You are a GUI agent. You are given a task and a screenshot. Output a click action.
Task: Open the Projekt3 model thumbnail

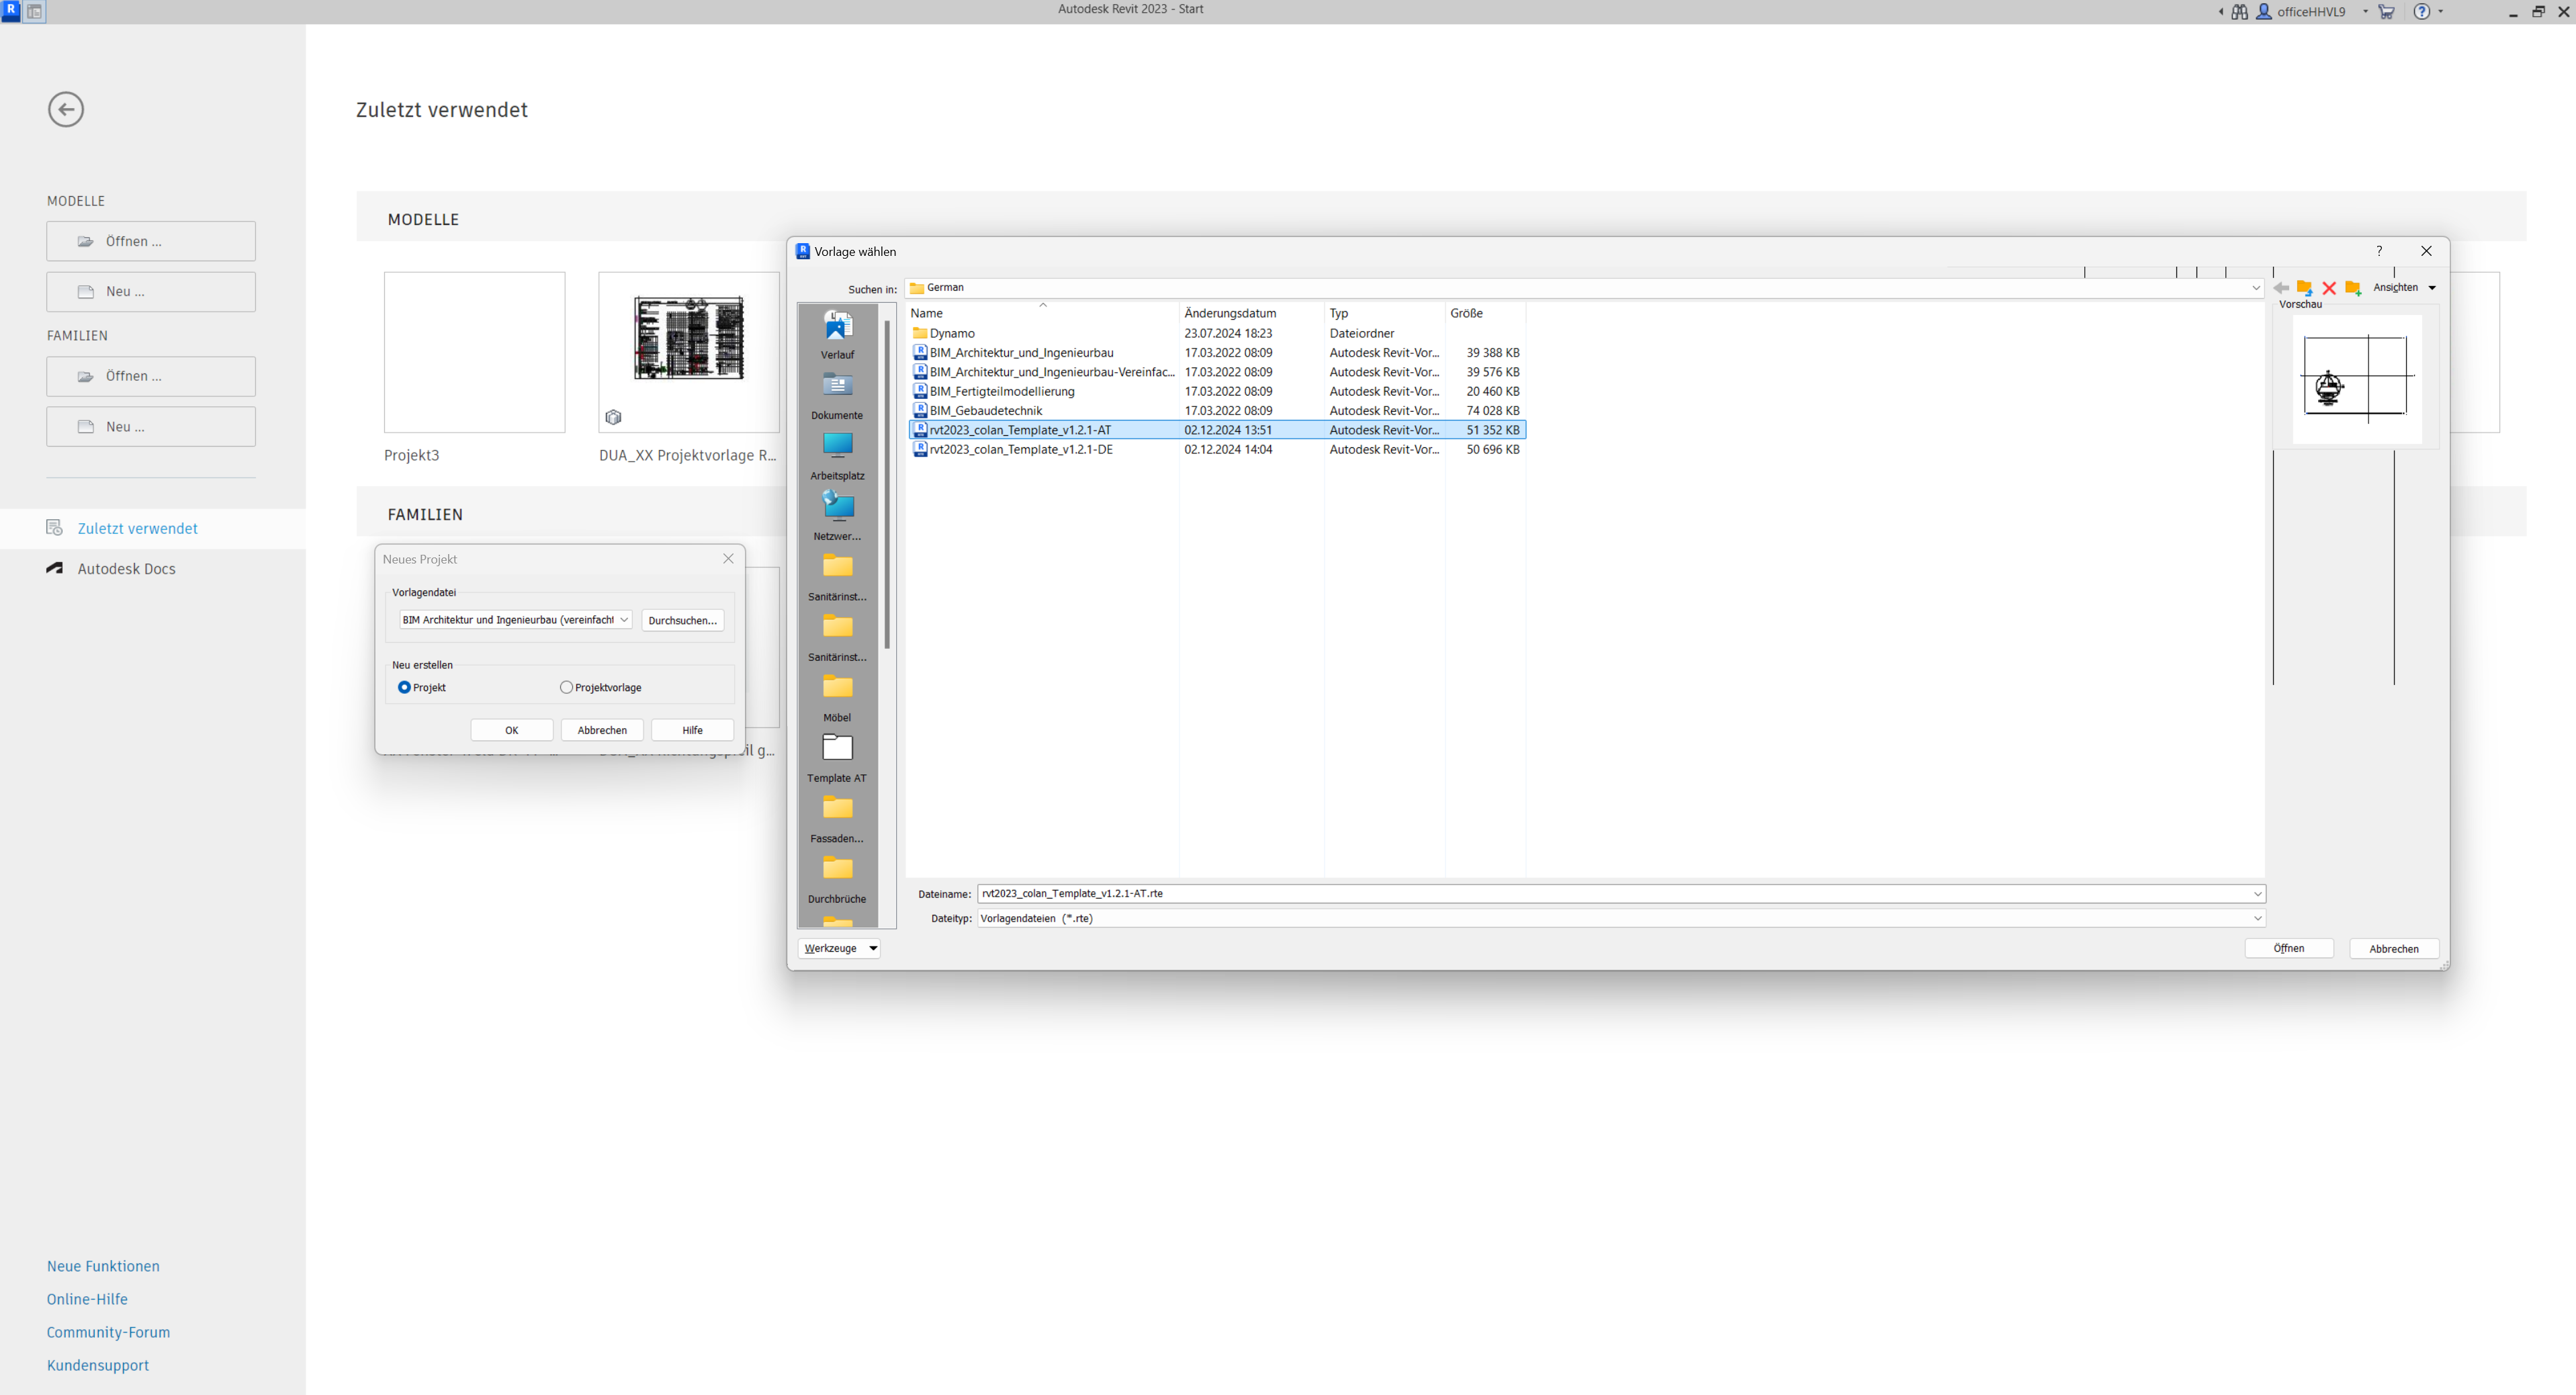click(x=474, y=352)
